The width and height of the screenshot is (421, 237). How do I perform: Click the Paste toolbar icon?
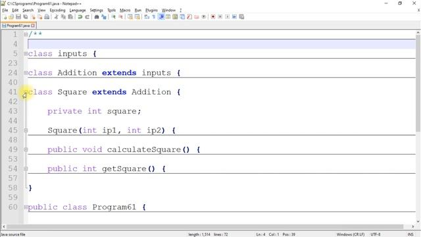70,16
